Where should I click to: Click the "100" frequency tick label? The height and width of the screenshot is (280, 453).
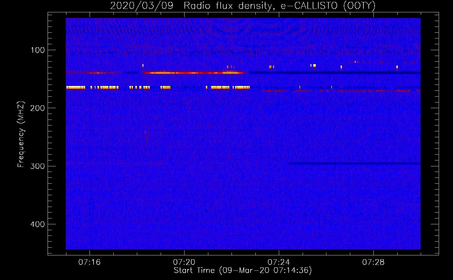[x=38, y=50]
